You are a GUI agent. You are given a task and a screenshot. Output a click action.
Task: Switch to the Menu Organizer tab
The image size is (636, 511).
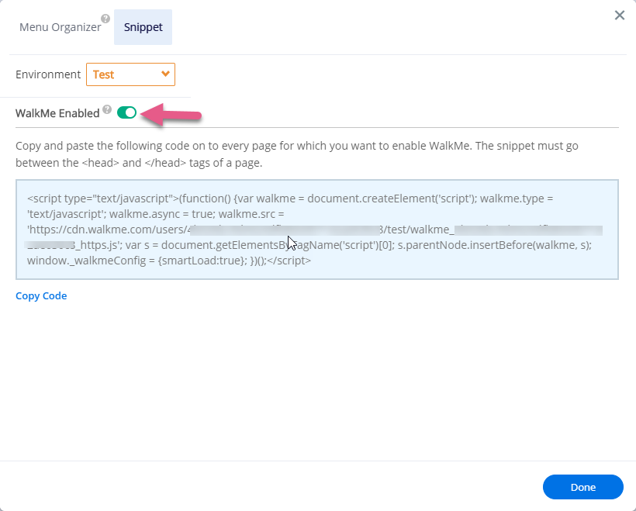[x=60, y=27]
